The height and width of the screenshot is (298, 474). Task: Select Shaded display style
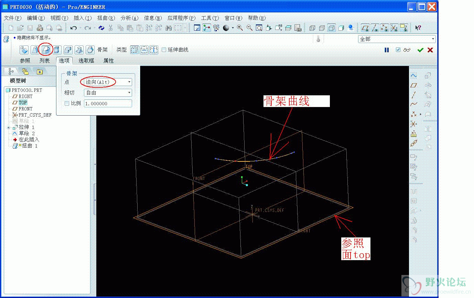point(341,28)
